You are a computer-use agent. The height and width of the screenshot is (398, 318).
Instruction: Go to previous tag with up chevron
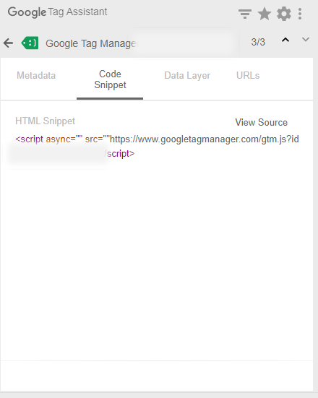pos(285,40)
